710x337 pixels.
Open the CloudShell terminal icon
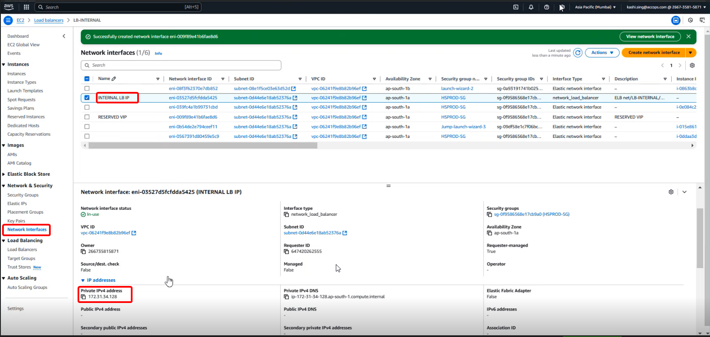point(516,7)
